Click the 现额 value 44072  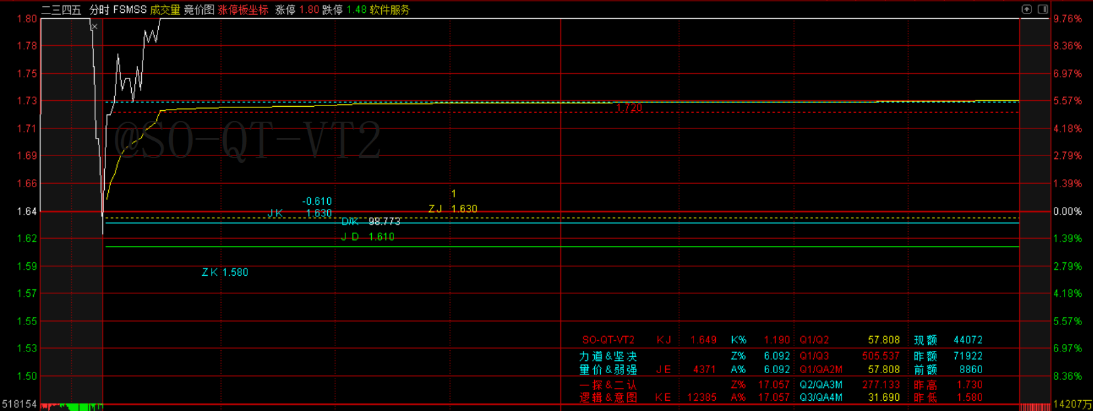pyautogui.click(x=968, y=340)
